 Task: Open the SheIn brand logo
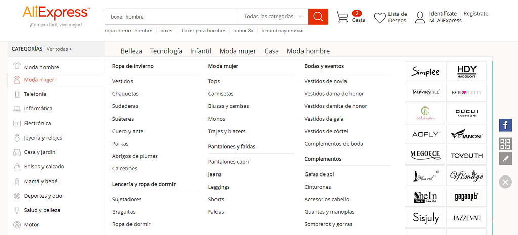pyautogui.click(x=425, y=197)
